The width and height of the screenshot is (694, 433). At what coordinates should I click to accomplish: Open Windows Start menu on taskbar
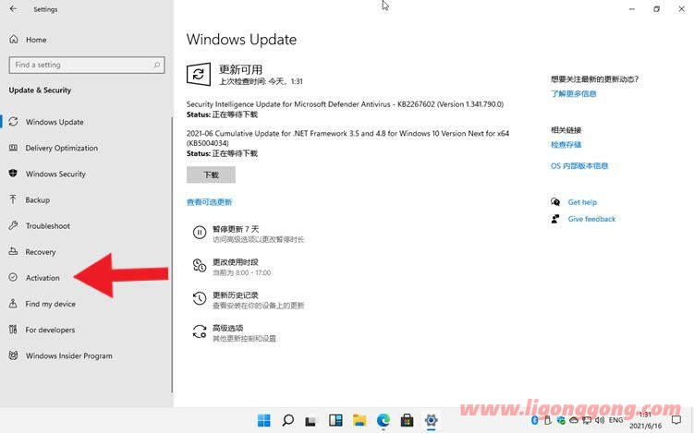click(x=264, y=420)
